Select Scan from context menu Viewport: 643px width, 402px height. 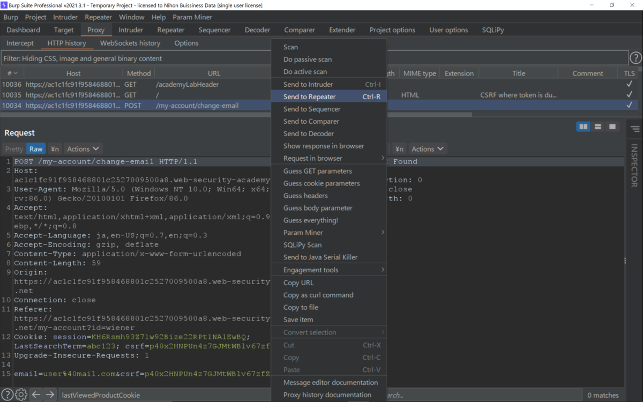[329, 47]
